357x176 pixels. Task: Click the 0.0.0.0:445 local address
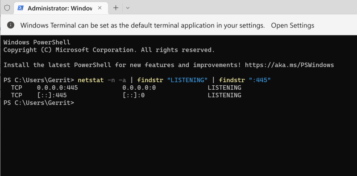tap(58, 88)
